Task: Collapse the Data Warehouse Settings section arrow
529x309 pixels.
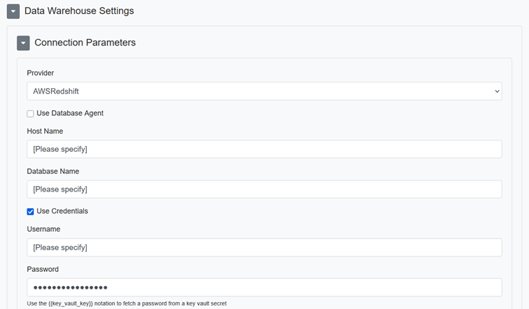Action: click(13, 11)
